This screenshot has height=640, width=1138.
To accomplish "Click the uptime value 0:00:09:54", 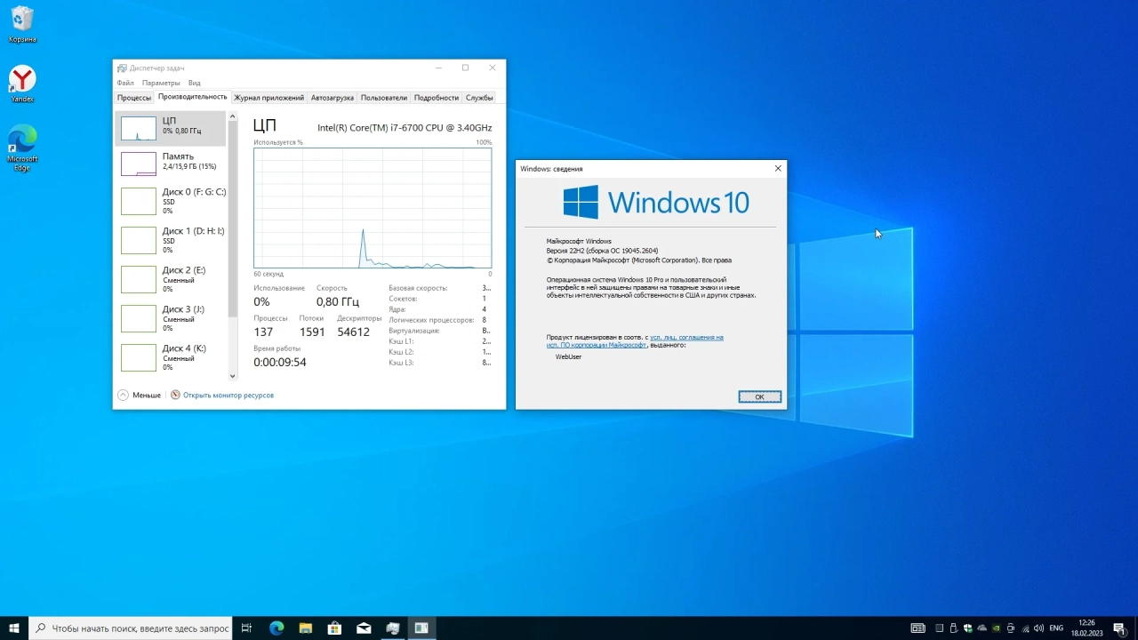I will (x=280, y=363).
